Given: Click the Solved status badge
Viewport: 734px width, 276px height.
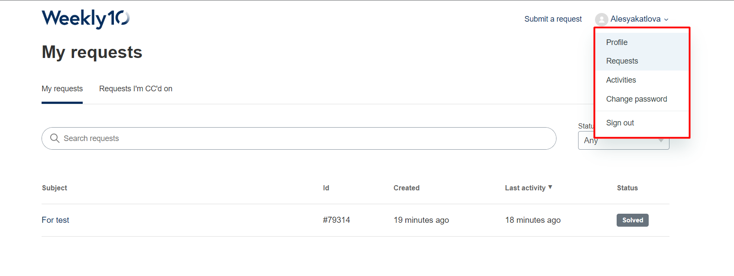Looking at the screenshot, I should click(x=632, y=220).
